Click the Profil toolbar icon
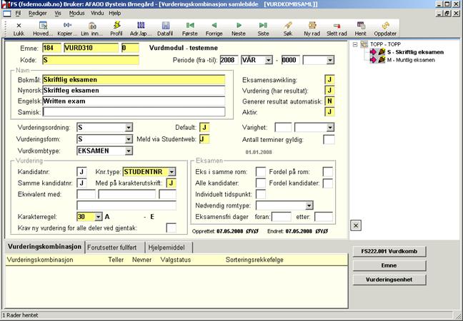Screen dimensions: 463x321 [x=116, y=29]
